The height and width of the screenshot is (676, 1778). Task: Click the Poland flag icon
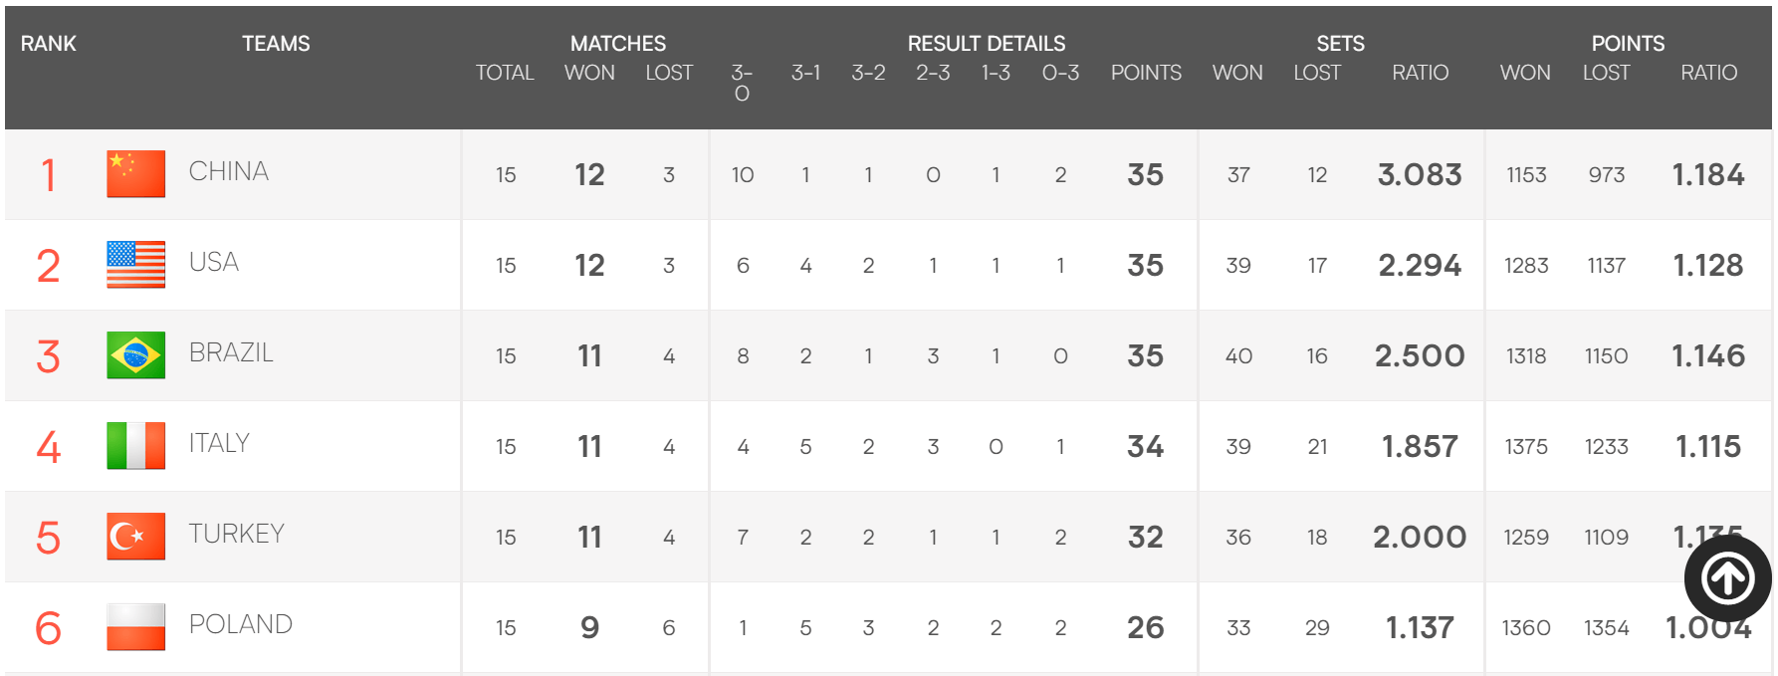(x=136, y=627)
